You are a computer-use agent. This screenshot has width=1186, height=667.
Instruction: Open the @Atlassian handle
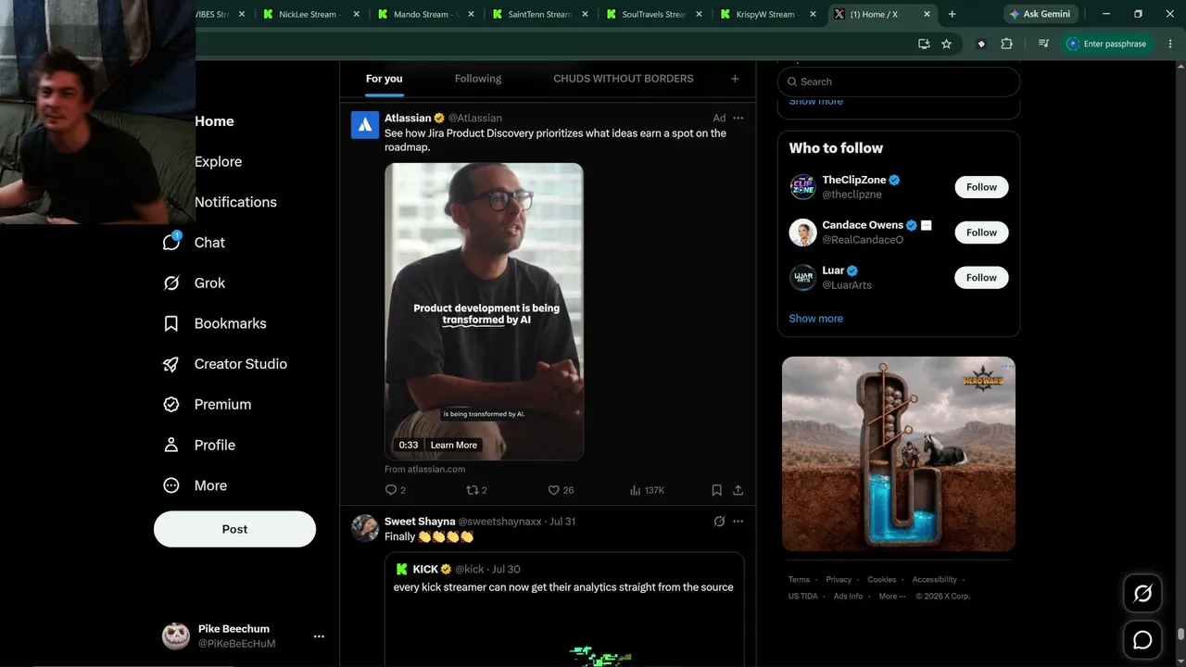tap(475, 118)
